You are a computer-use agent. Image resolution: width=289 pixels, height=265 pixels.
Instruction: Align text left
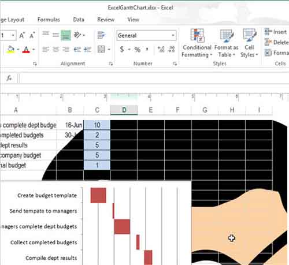point(46,50)
